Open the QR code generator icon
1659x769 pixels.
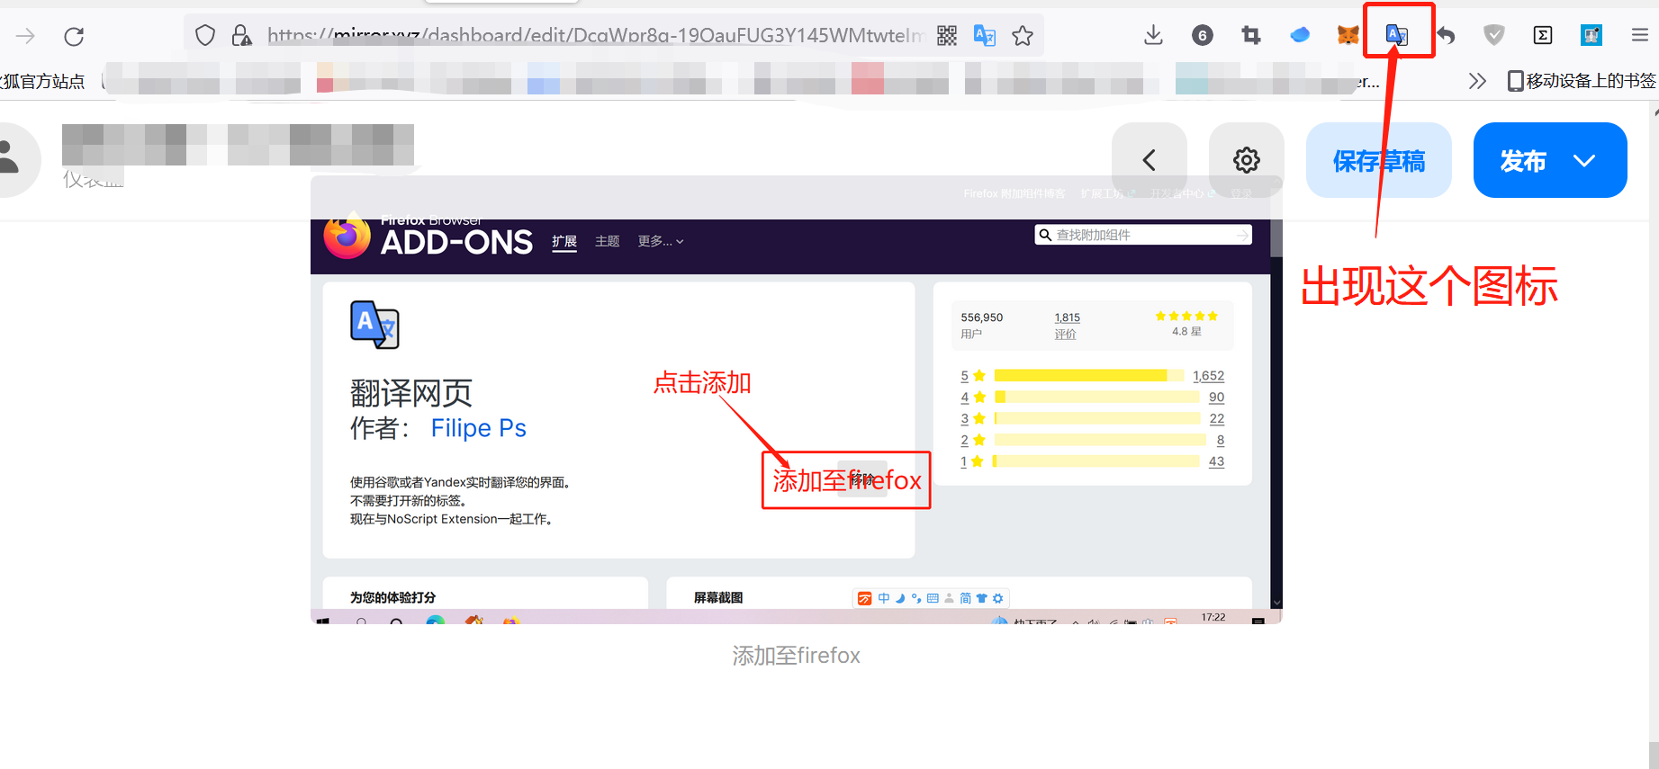coord(947,36)
